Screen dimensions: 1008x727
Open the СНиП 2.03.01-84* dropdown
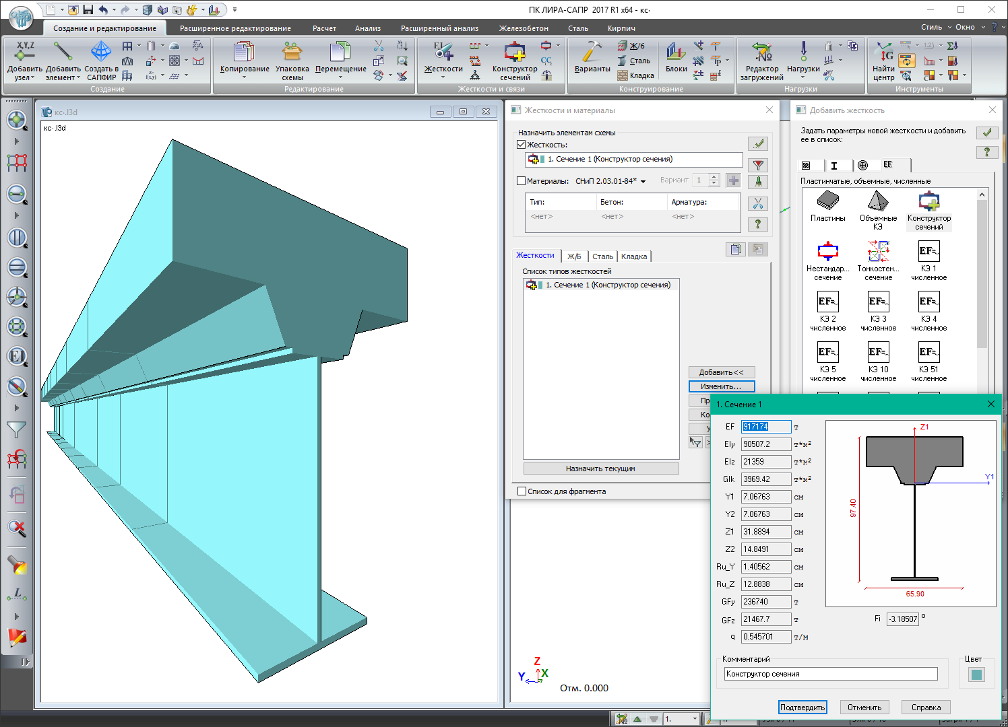tap(643, 182)
